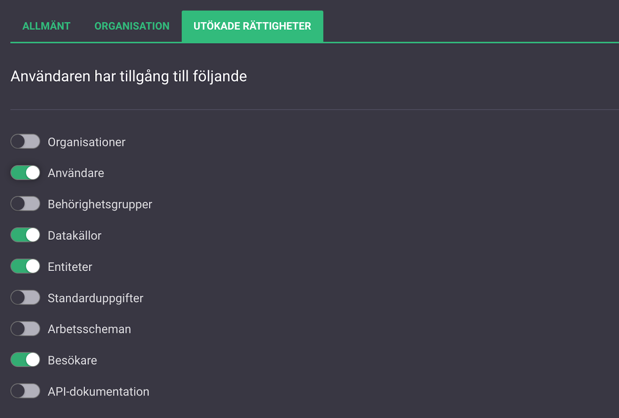Click the 'Användaren har tillgång till följande' heading
619x418 pixels.
coord(129,76)
